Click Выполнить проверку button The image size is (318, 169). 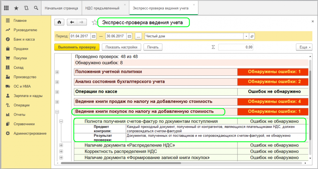tap(77, 47)
